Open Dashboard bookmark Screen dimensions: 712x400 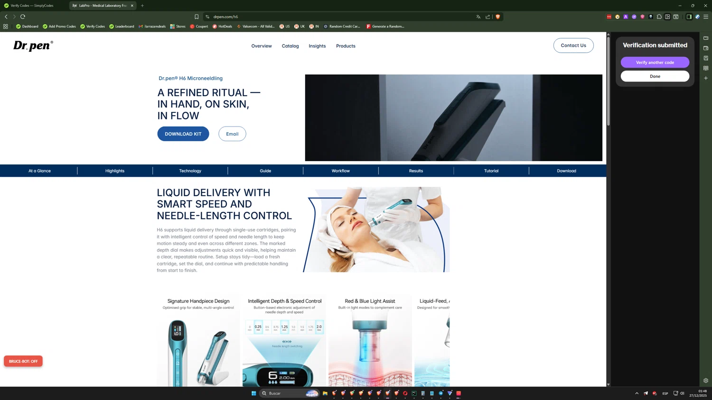pyautogui.click(x=27, y=27)
